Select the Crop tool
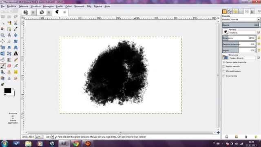Image resolution: width=261 pixels, height=147 pixels. point(9,41)
